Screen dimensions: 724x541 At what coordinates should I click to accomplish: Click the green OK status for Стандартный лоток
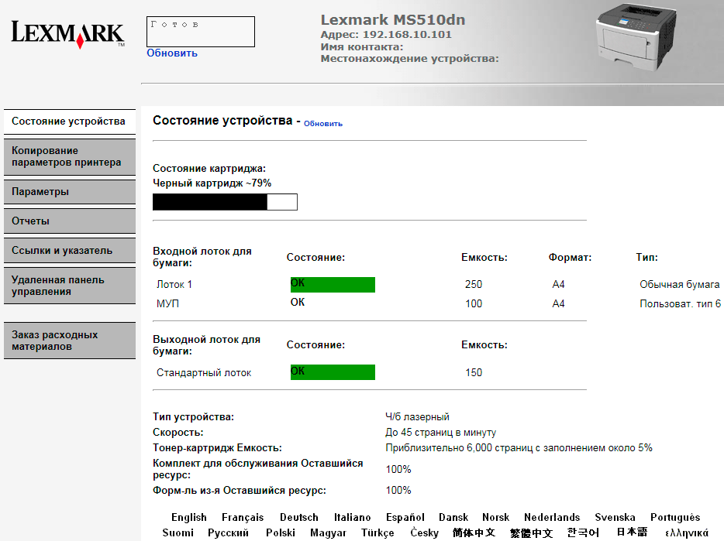[x=333, y=372]
